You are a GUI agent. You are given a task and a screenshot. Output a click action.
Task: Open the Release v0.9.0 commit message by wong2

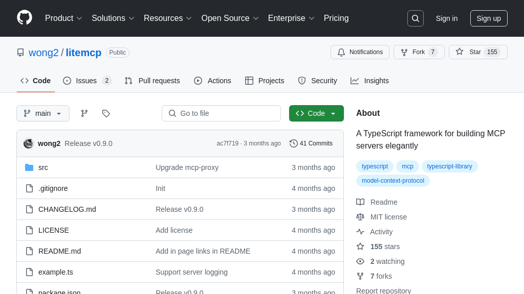click(89, 143)
